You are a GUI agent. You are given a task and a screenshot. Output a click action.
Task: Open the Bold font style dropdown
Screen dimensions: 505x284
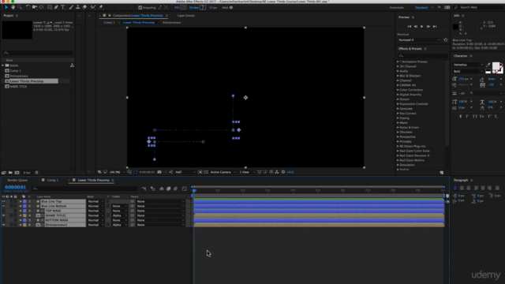pyautogui.click(x=468, y=71)
